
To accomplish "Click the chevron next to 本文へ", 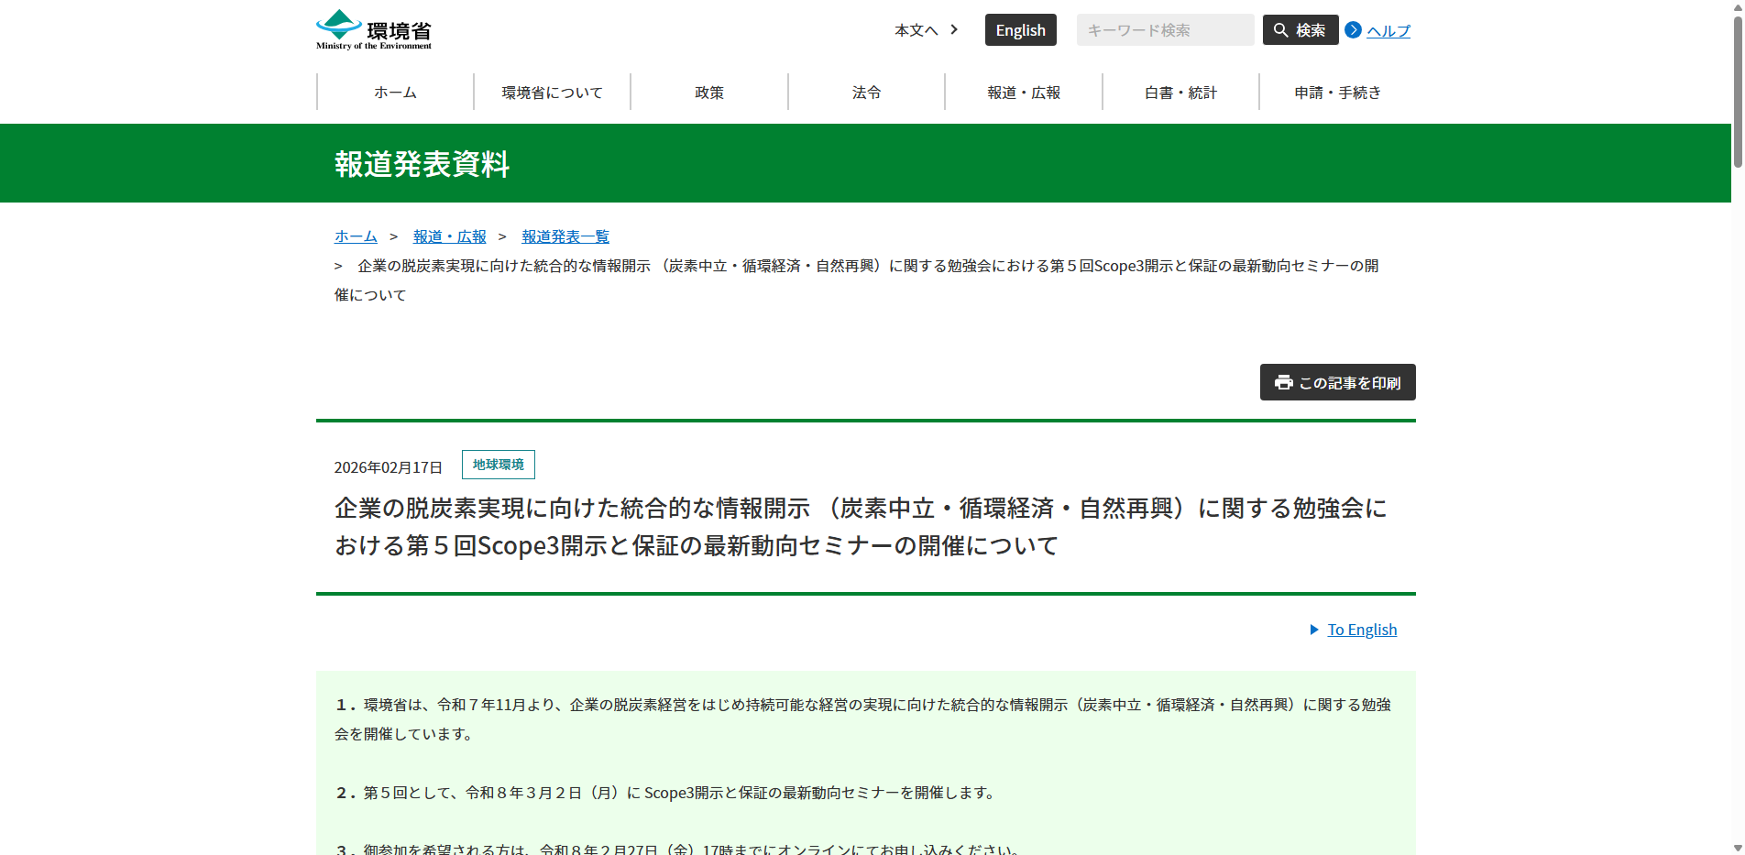I will tap(954, 29).
